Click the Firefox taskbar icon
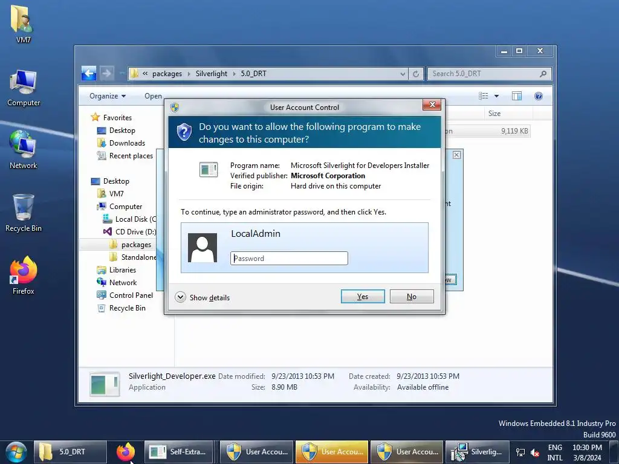 pos(126,452)
